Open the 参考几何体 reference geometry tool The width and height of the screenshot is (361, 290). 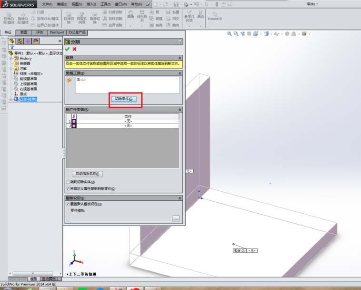(189, 16)
